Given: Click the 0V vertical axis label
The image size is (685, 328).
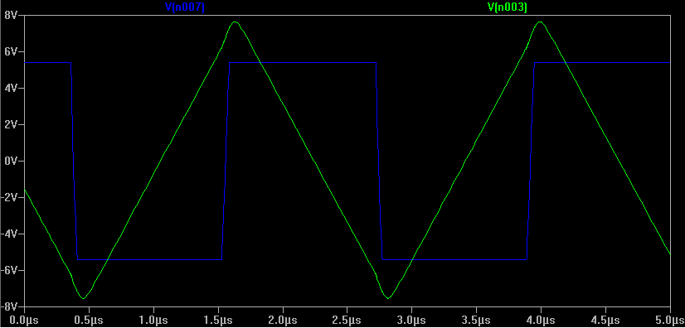Looking at the screenshot, I should point(12,161).
